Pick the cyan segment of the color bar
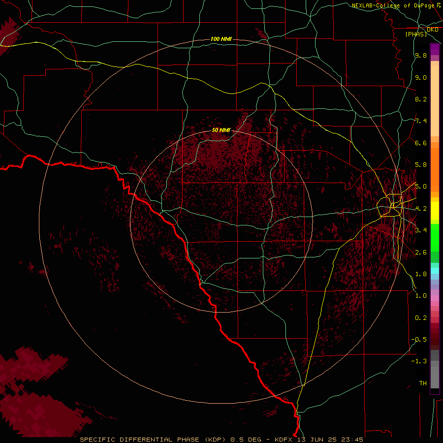The width and height of the screenshot is (443, 443). coord(435,271)
